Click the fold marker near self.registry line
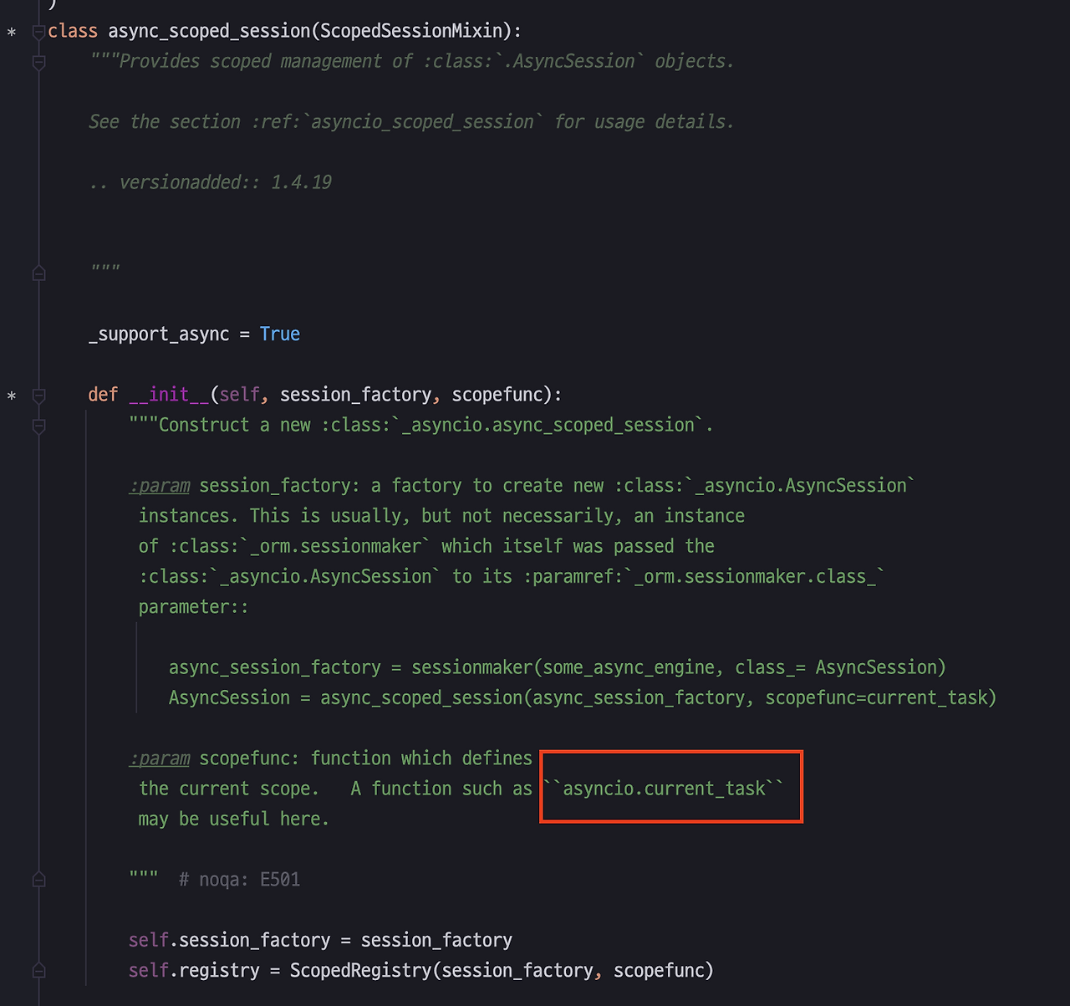Image resolution: width=1070 pixels, height=1006 pixels. point(38,970)
